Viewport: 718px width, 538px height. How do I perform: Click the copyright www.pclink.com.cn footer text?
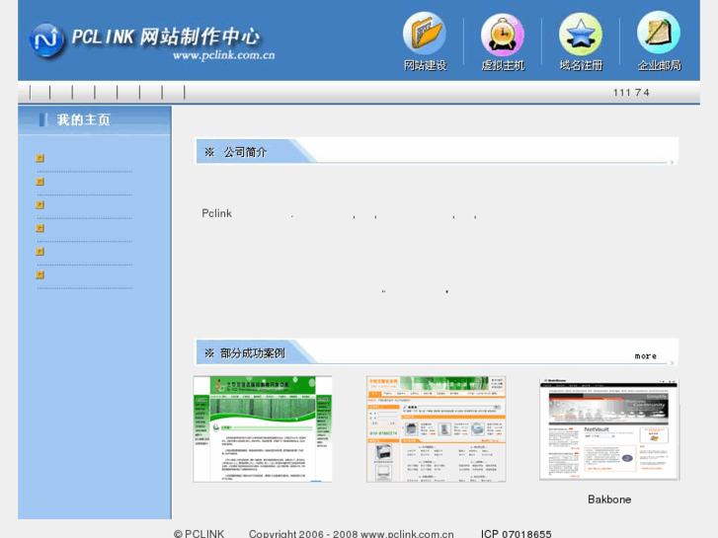[x=407, y=534]
